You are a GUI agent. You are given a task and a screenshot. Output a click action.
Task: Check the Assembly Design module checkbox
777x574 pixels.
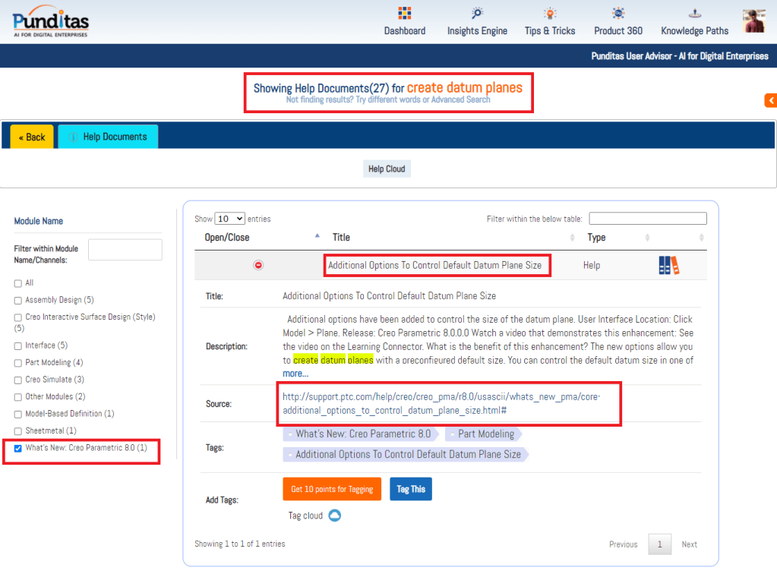point(18,300)
